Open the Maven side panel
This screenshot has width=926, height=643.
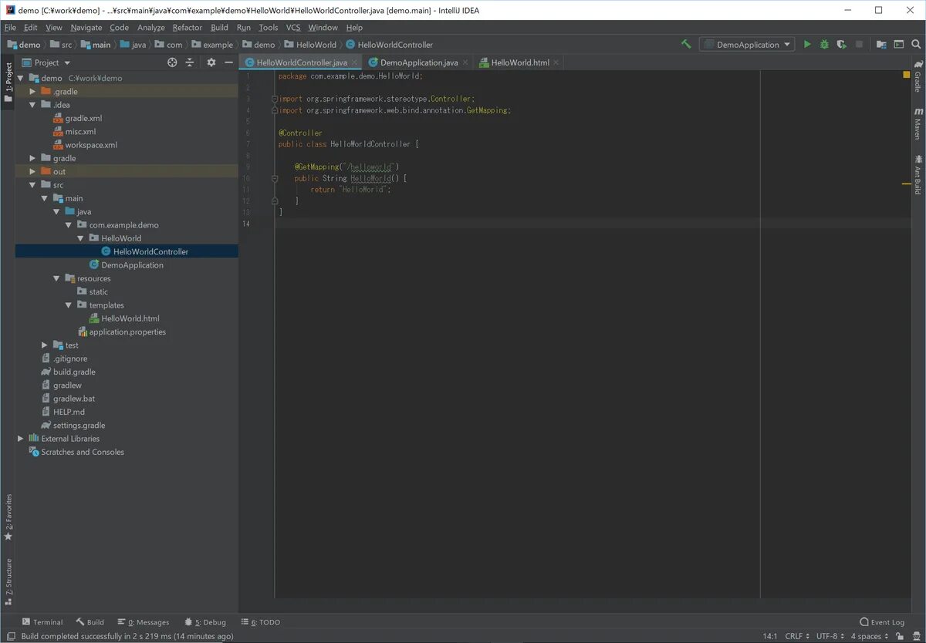click(918, 123)
